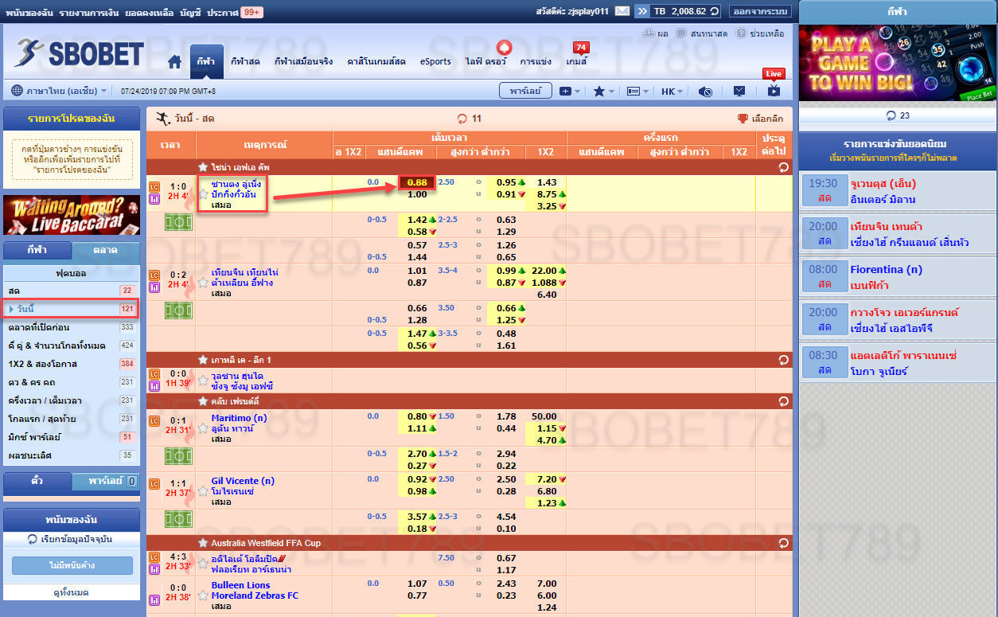Refresh the odds table counter 11

coord(462,119)
